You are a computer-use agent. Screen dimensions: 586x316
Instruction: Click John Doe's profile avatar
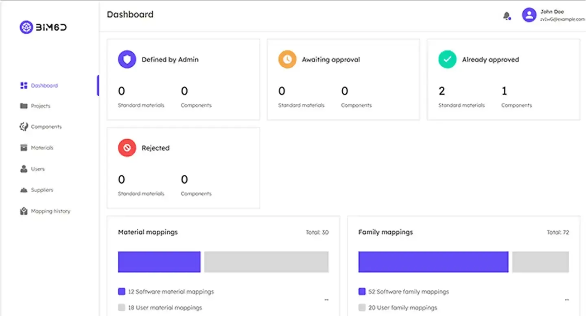[529, 15]
